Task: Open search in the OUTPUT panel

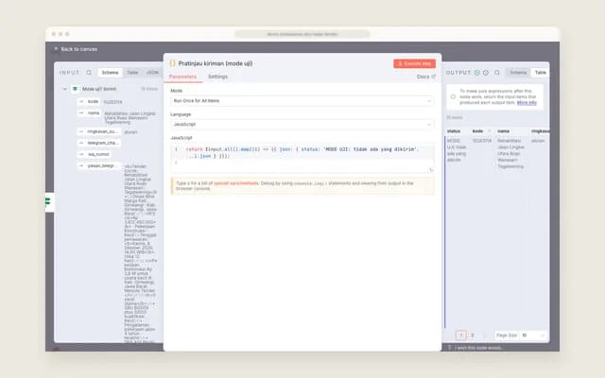Action: (497, 73)
